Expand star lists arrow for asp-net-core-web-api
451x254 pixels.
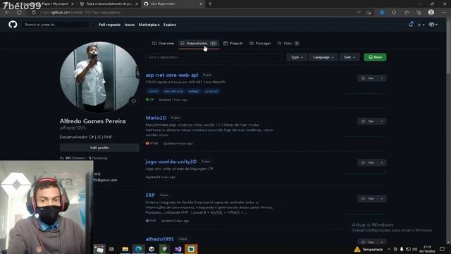382,78
